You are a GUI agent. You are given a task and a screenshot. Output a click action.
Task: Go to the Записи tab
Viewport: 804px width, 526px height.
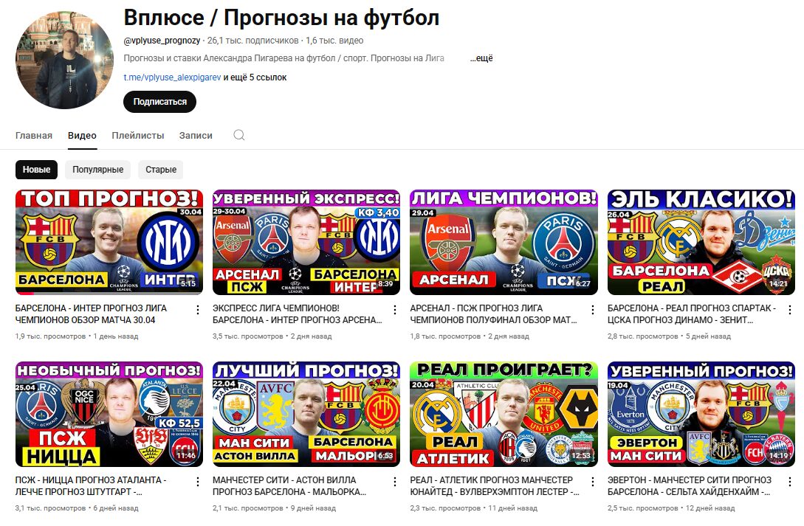tap(196, 136)
